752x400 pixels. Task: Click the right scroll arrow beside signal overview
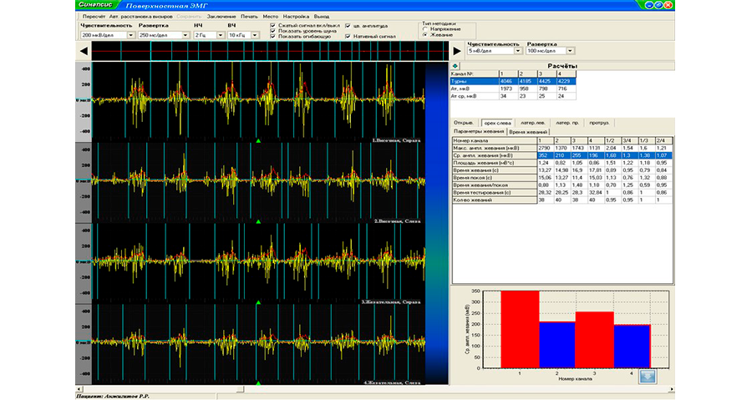point(457,52)
